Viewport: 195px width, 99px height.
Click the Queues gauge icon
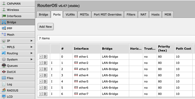pos(4,65)
